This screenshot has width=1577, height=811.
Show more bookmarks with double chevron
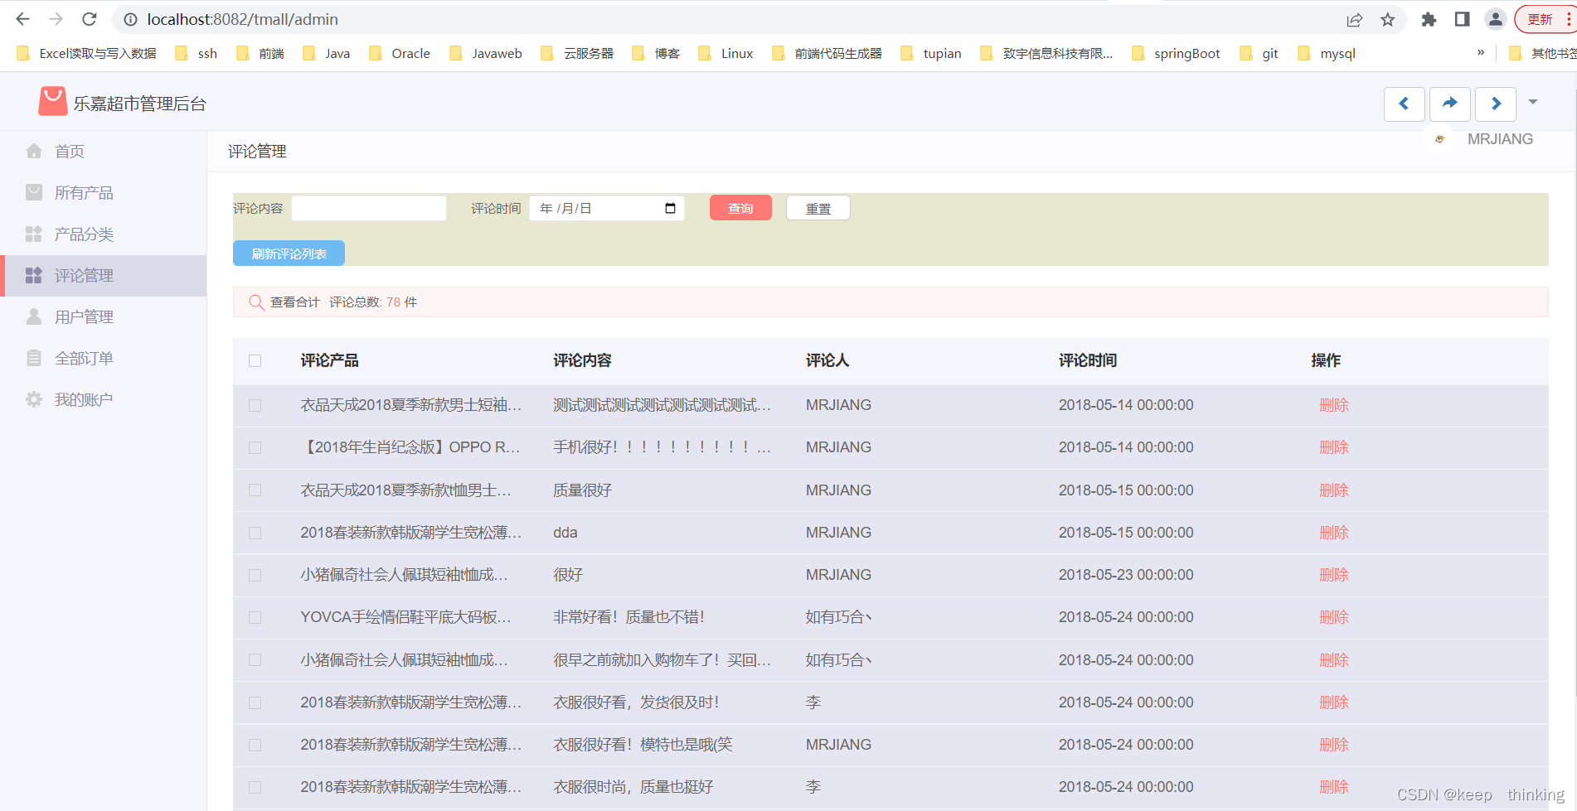1481,52
